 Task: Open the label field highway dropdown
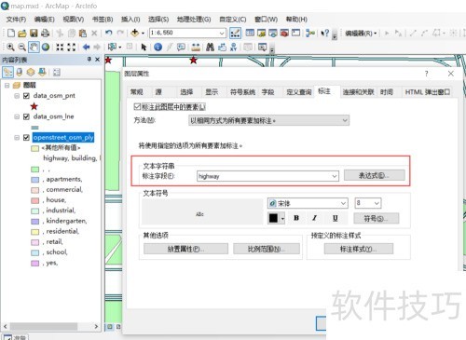click(335, 176)
